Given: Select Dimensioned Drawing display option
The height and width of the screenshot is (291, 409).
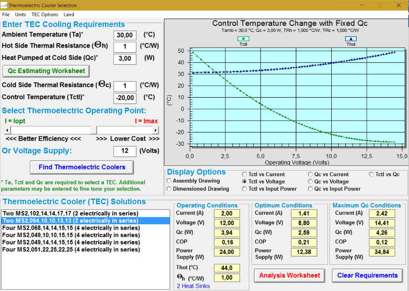Looking at the screenshot, I should pyautogui.click(x=169, y=188).
